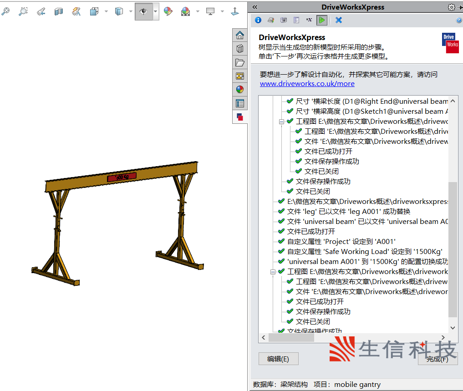Screen dimensions: 463x391
Task: Open View Orientation dropdown arrow
Action: click(106, 11)
